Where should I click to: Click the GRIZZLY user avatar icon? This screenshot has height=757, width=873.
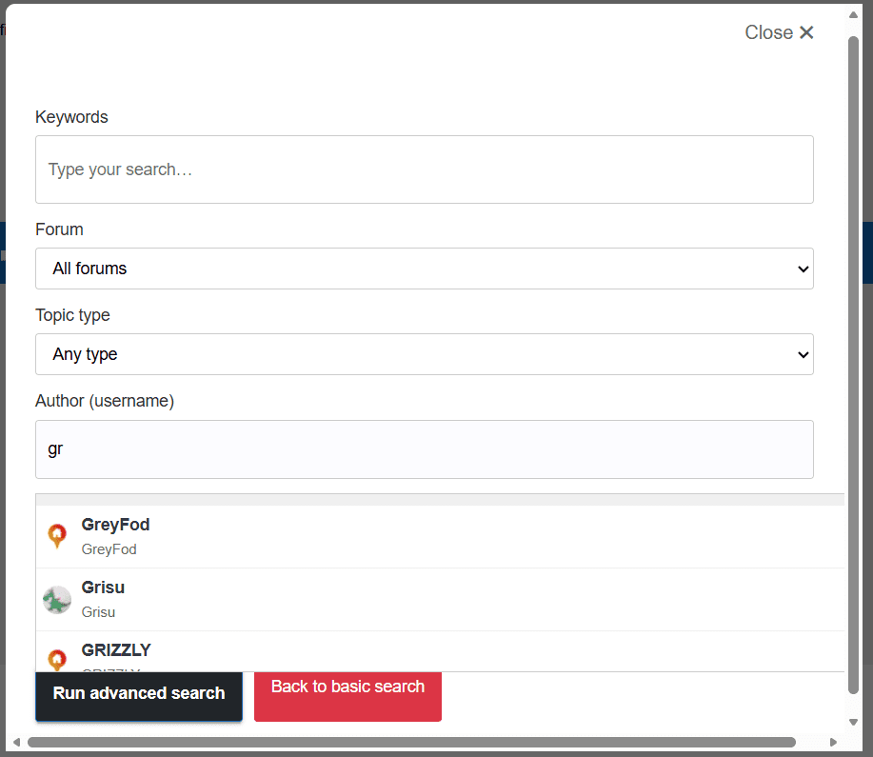coord(57,659)
